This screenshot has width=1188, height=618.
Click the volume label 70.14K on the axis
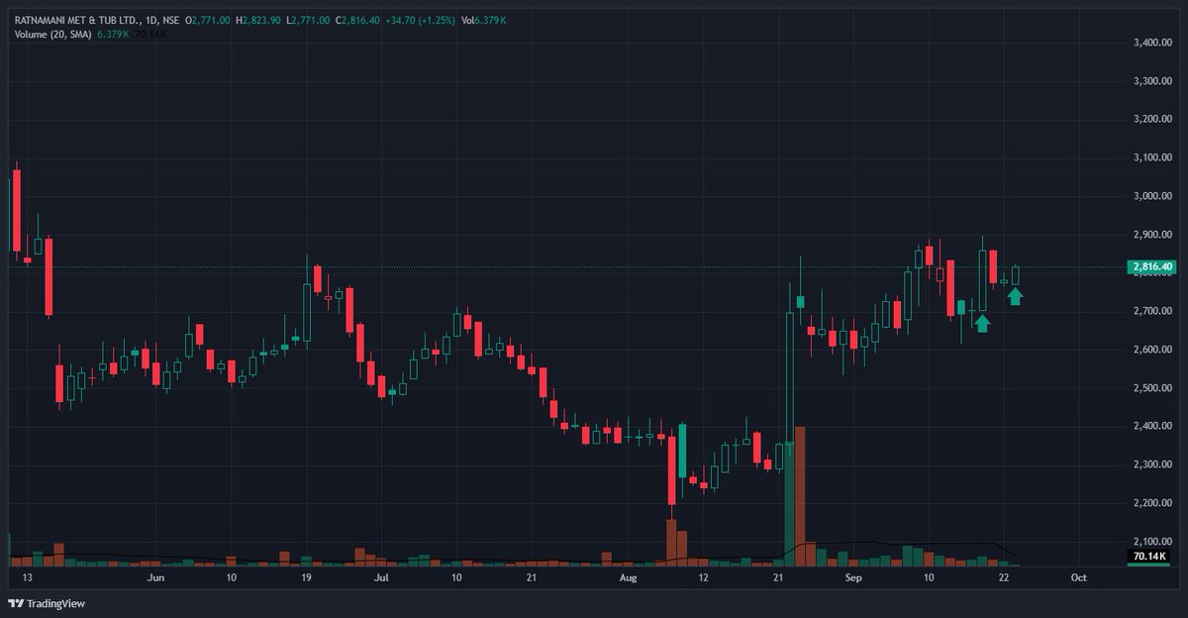pyautogui.click(x=1149, y=558)
